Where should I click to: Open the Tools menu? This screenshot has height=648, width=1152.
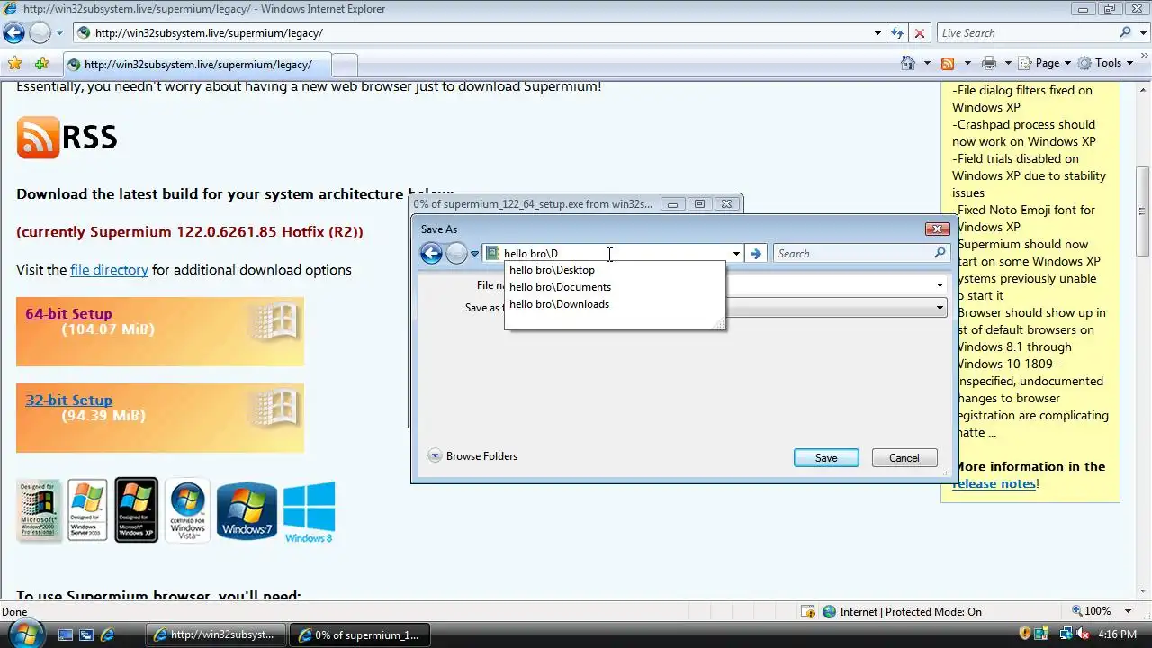pyautogui.click(x=1105, y=63)
